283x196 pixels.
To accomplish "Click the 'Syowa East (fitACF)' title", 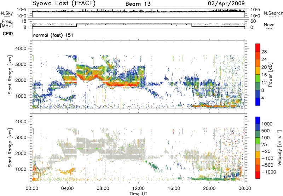I will coord(64,4).
